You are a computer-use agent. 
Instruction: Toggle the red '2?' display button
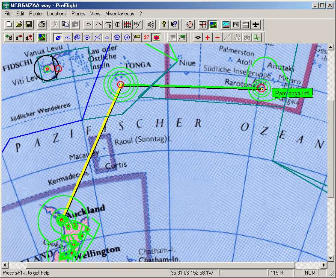point(146,38)
